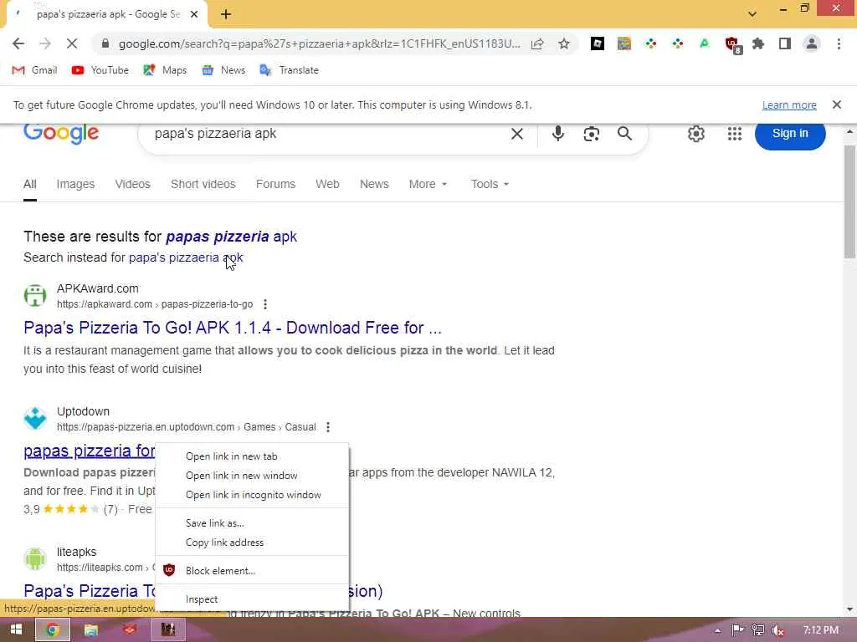
Task: Open the Gmail bookmark
Action: pos(34,70)
